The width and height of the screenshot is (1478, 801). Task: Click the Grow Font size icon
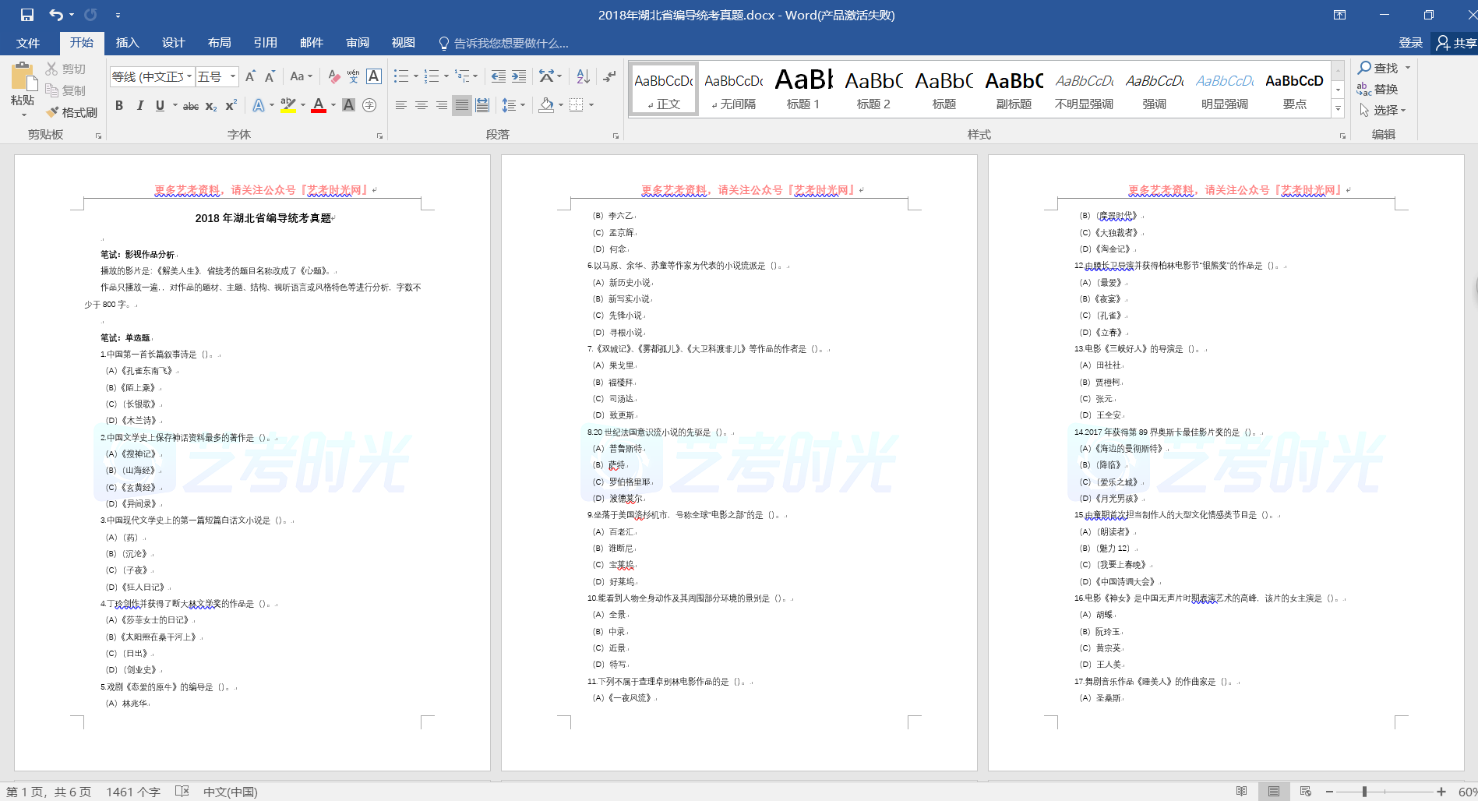(250, 76)
